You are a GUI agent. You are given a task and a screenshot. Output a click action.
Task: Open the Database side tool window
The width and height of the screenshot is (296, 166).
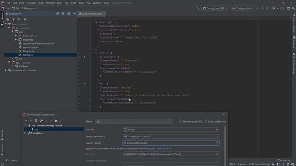tap(294, 42)
